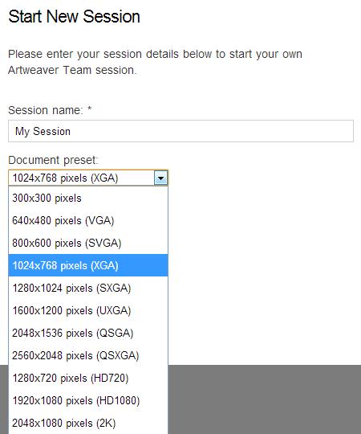
Task: Click the Start New Session heading
Action: coord(74,17)
